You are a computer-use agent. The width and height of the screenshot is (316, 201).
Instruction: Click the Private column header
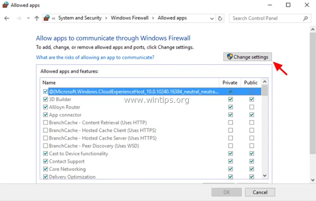[230, 82]
